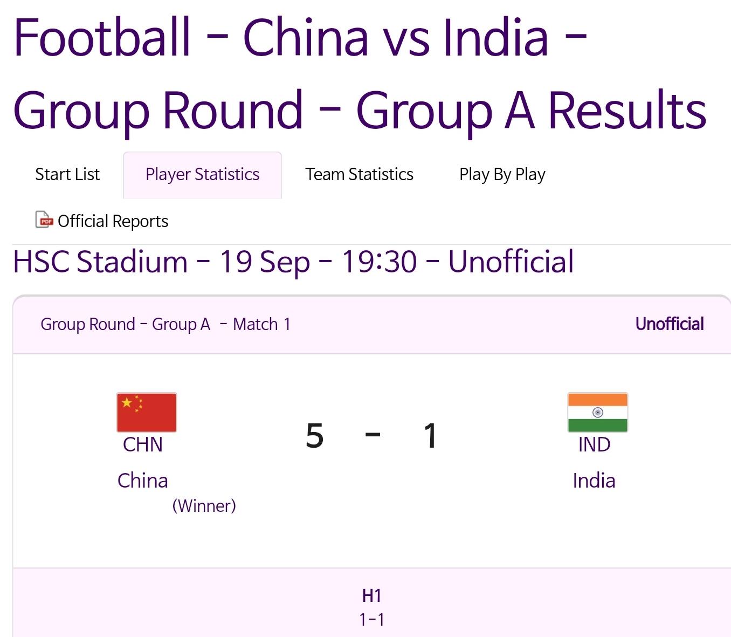This screenshot has width=731, height=637.
Task: Open the Play By Play tab
Action: 502,174
